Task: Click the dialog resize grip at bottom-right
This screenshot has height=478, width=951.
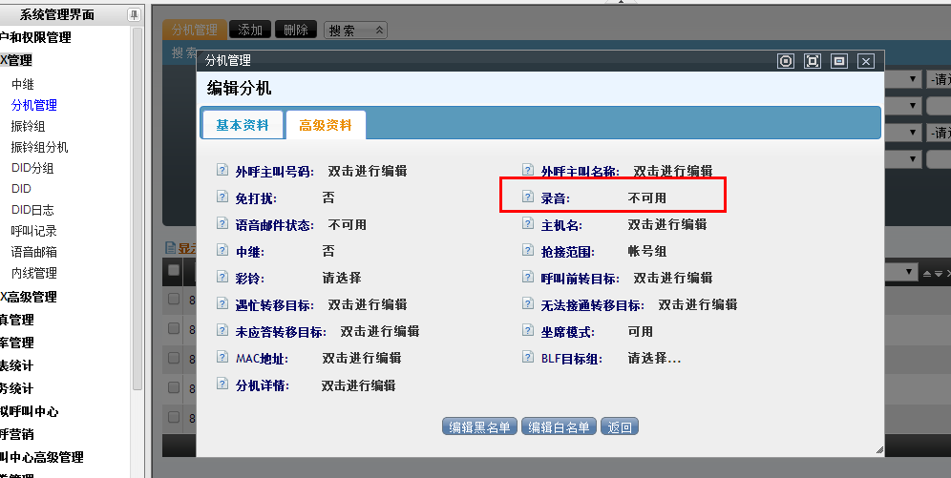Action: point(877,448)
